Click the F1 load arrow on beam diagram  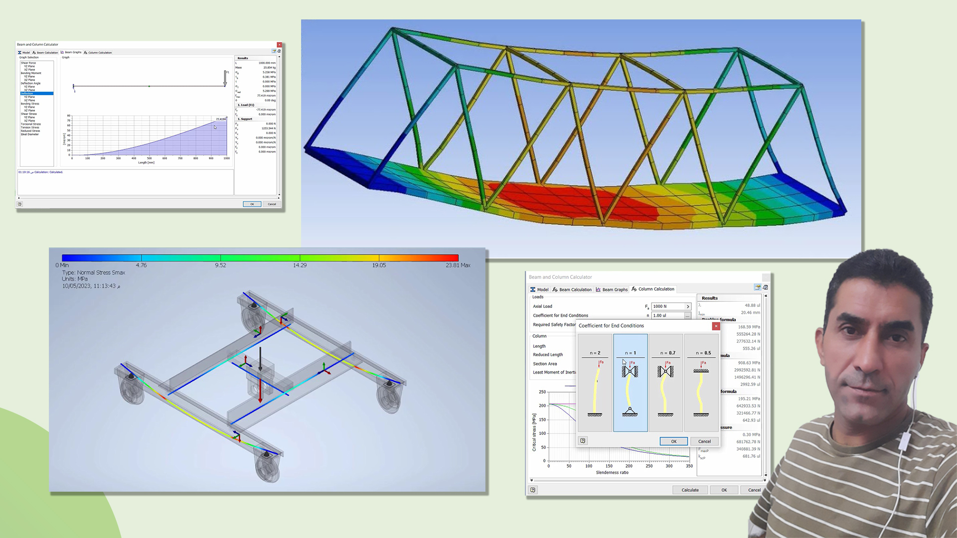tap(225, 78)
